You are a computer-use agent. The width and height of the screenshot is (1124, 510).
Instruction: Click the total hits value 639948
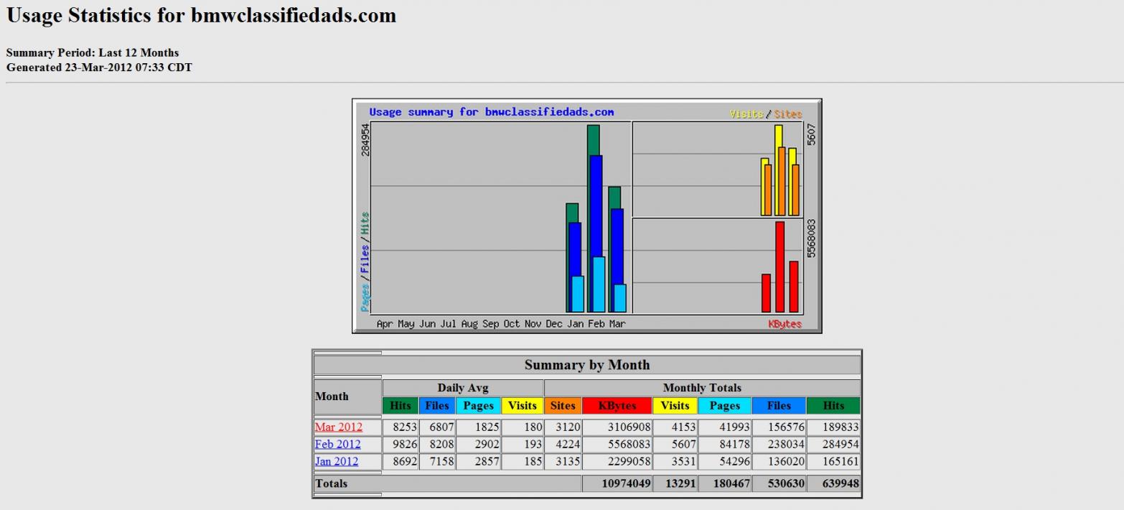[840, 483]
